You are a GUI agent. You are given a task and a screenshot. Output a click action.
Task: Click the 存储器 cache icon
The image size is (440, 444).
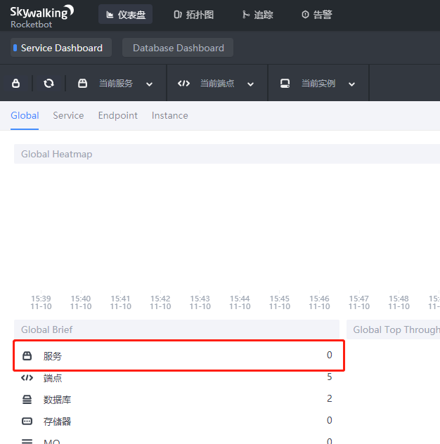point(27,422)
